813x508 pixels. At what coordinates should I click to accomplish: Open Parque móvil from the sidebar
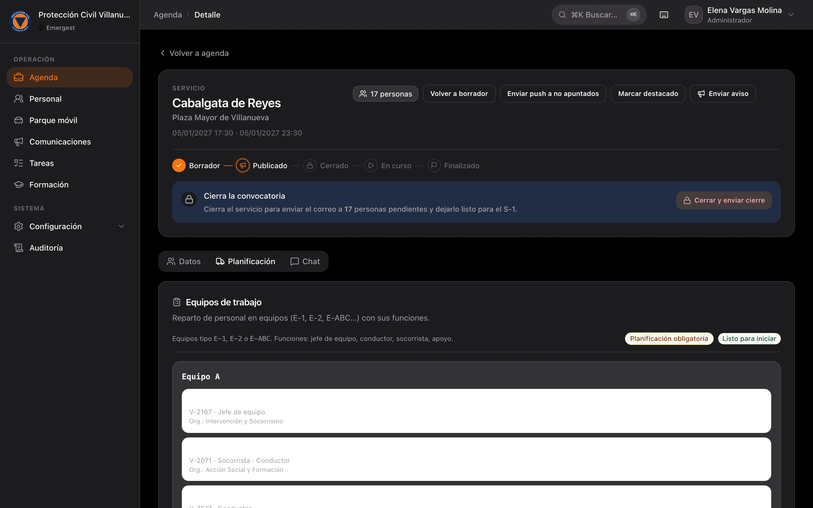[x=69, y=120]
